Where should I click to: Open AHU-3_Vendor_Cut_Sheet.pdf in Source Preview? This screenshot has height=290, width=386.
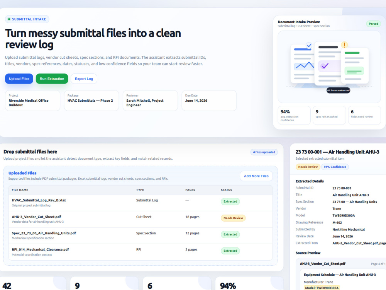pos(322,264)
